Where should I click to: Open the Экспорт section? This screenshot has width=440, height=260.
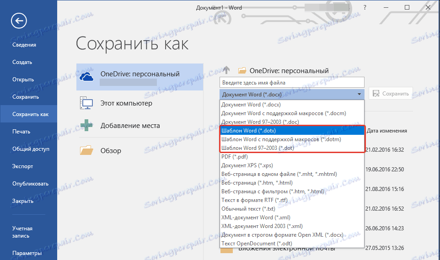point(23,166)
